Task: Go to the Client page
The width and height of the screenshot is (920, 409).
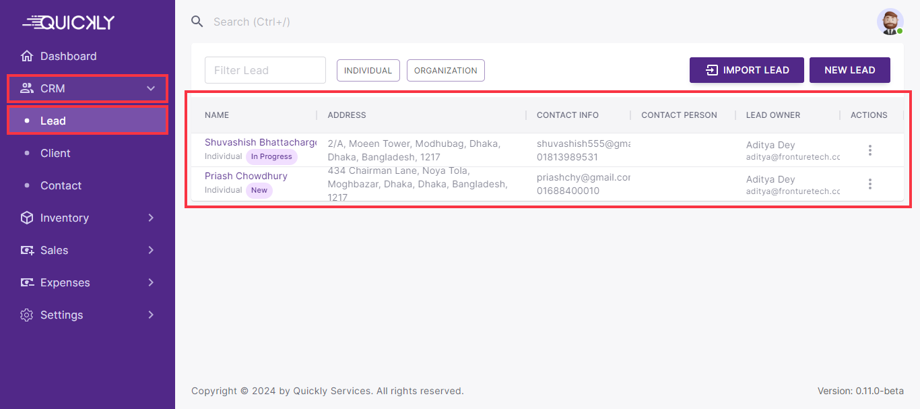Action: pyautogui.click(x=55, y=153)
